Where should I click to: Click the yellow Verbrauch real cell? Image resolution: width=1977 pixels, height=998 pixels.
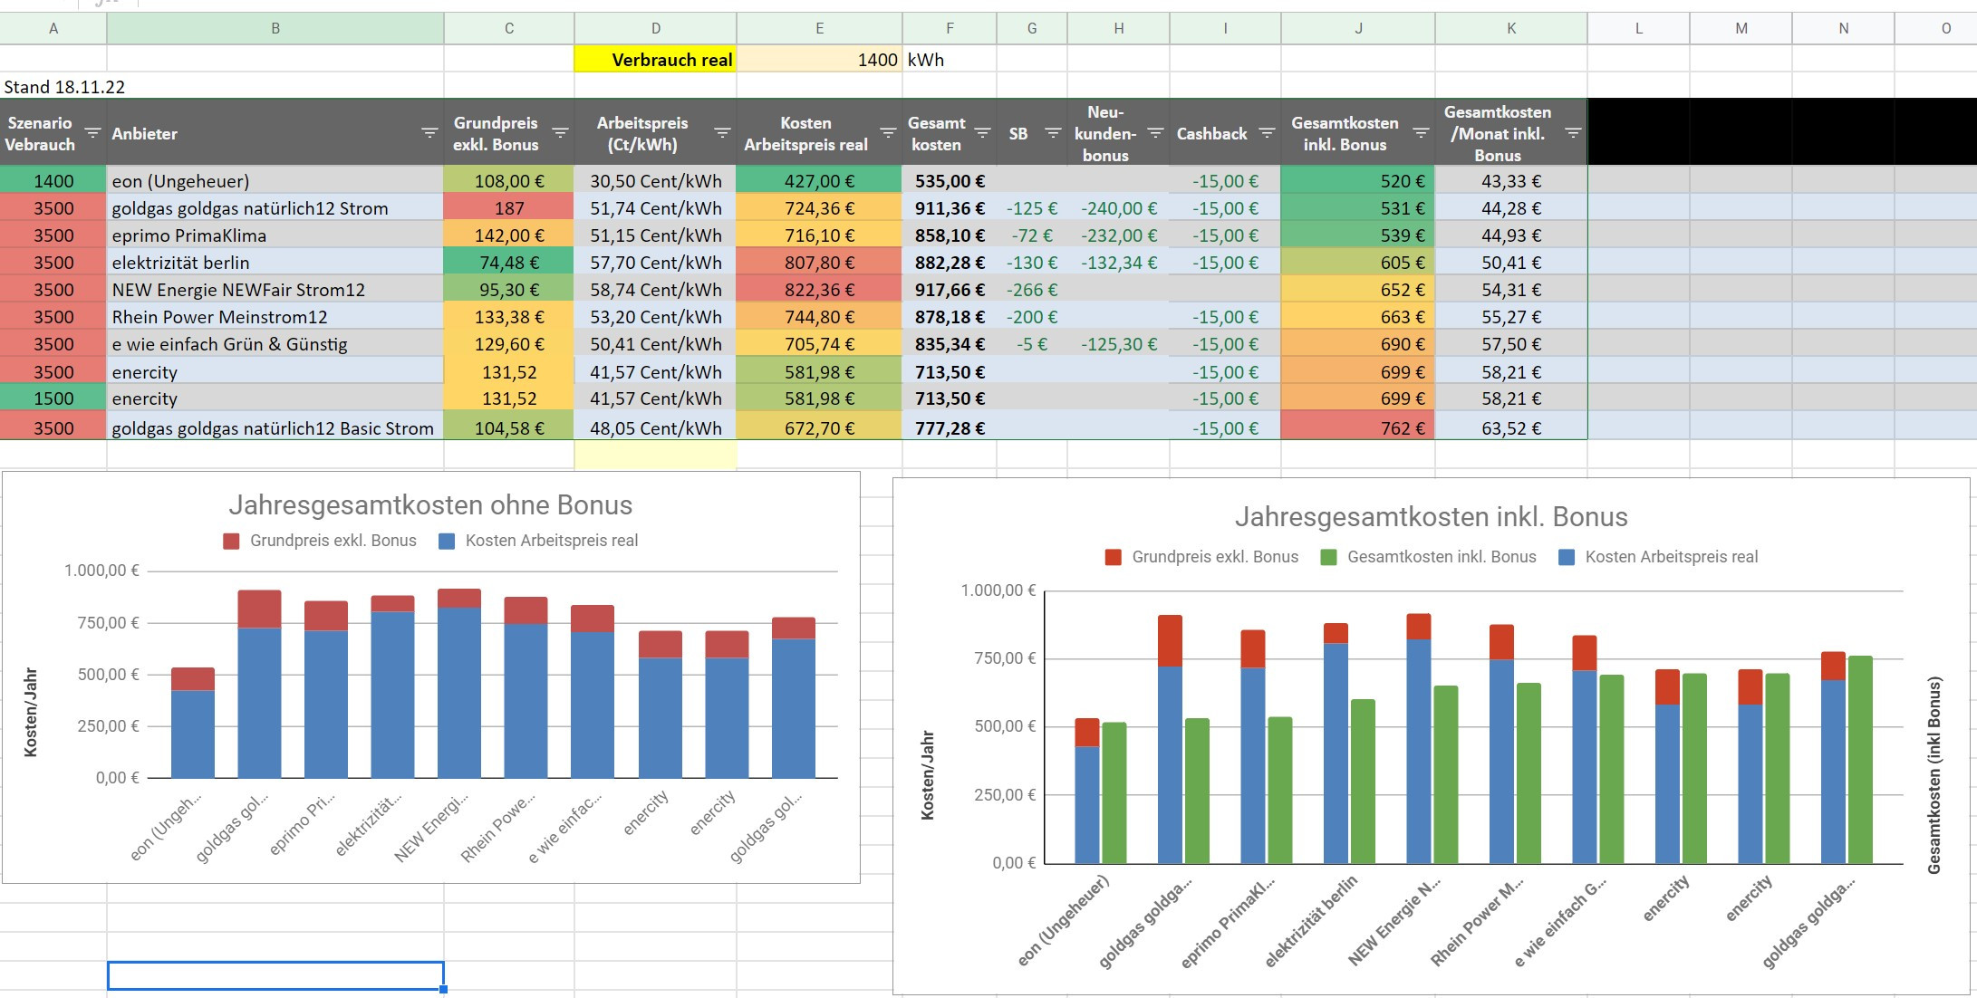(655, 60)
